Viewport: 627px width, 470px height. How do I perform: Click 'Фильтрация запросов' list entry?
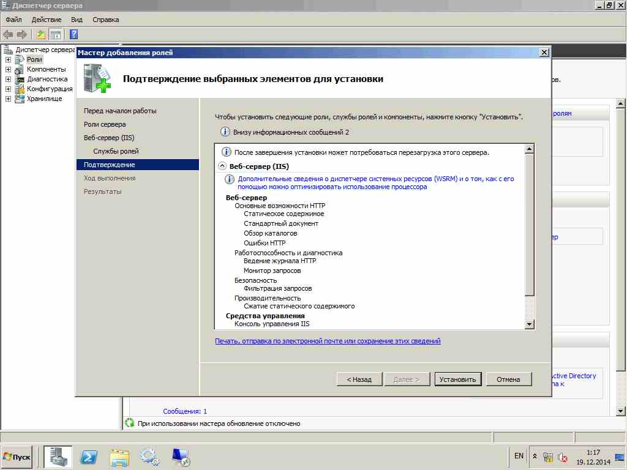[278, 288]
